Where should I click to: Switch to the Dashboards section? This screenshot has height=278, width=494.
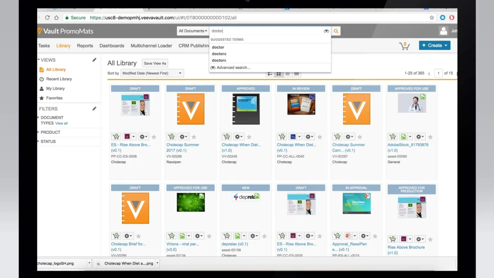112,46
